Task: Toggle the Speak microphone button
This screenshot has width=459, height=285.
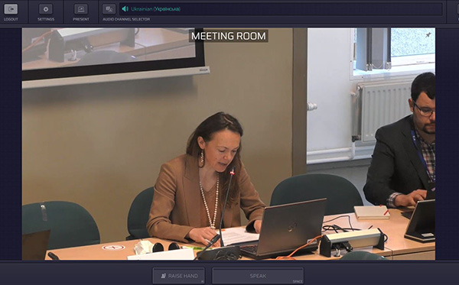Action: coord(258,276)
